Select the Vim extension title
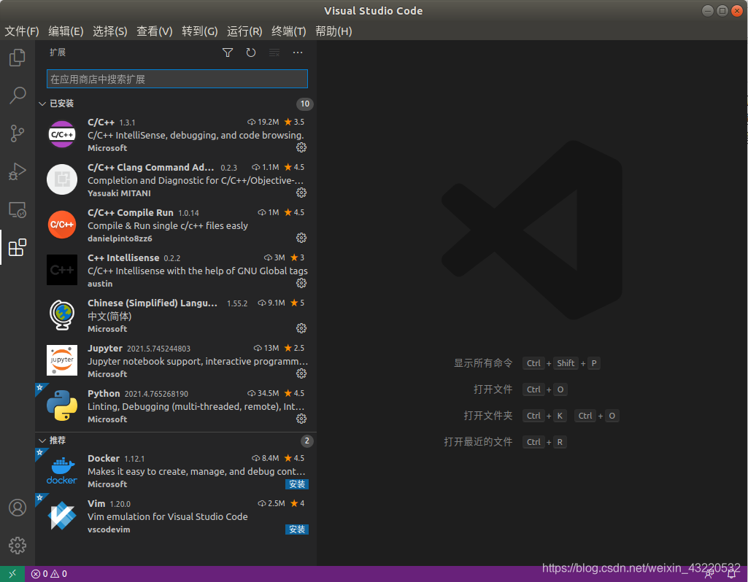 pyautogui.click(x=96, y=504)
